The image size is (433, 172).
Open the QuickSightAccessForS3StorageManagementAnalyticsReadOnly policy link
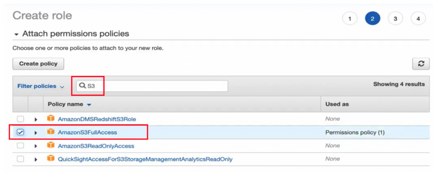145,159
